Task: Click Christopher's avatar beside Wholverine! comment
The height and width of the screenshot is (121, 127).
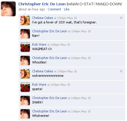Action: [x=25, y=114]
